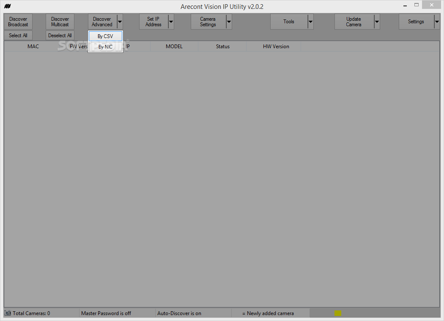The height and width of the screenshot is (321, 444).
Task: Close the Arecont Vision IP Utility window
Action: (x=432, y=5)
